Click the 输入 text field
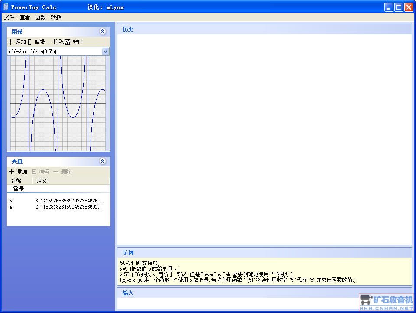Screen dimensions: 416x313 (264, 303)
